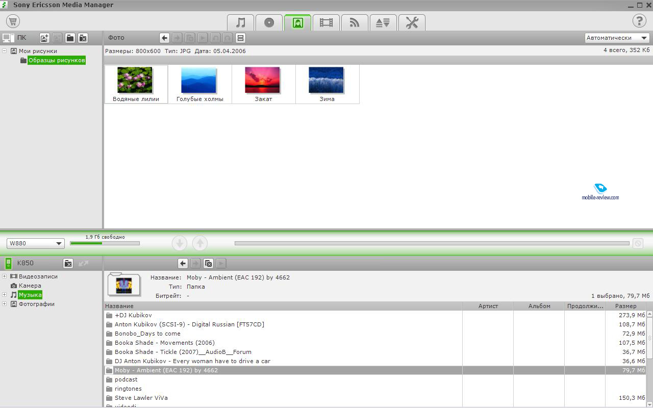The width and height of the screenshot is (653, 408).
Task: Click the free space storage bar
Action: click(x=105, y=243)
